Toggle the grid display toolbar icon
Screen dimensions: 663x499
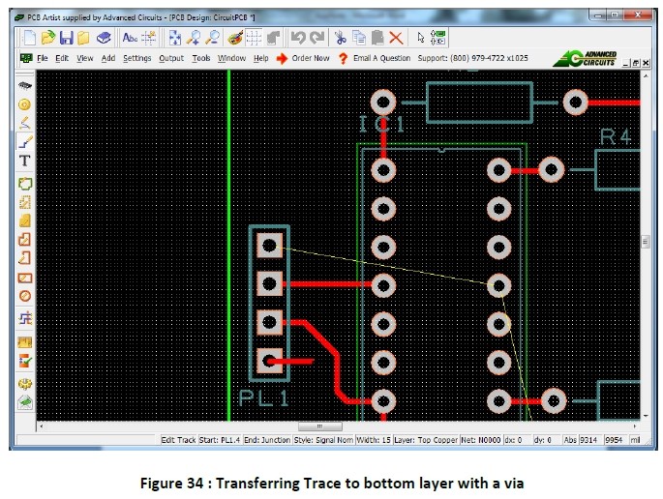(254, 38)
